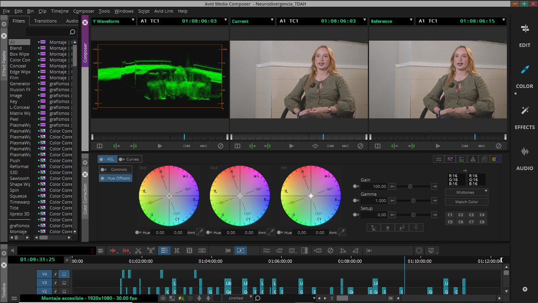Toggle the Gain enable switch

click(356, 186)
